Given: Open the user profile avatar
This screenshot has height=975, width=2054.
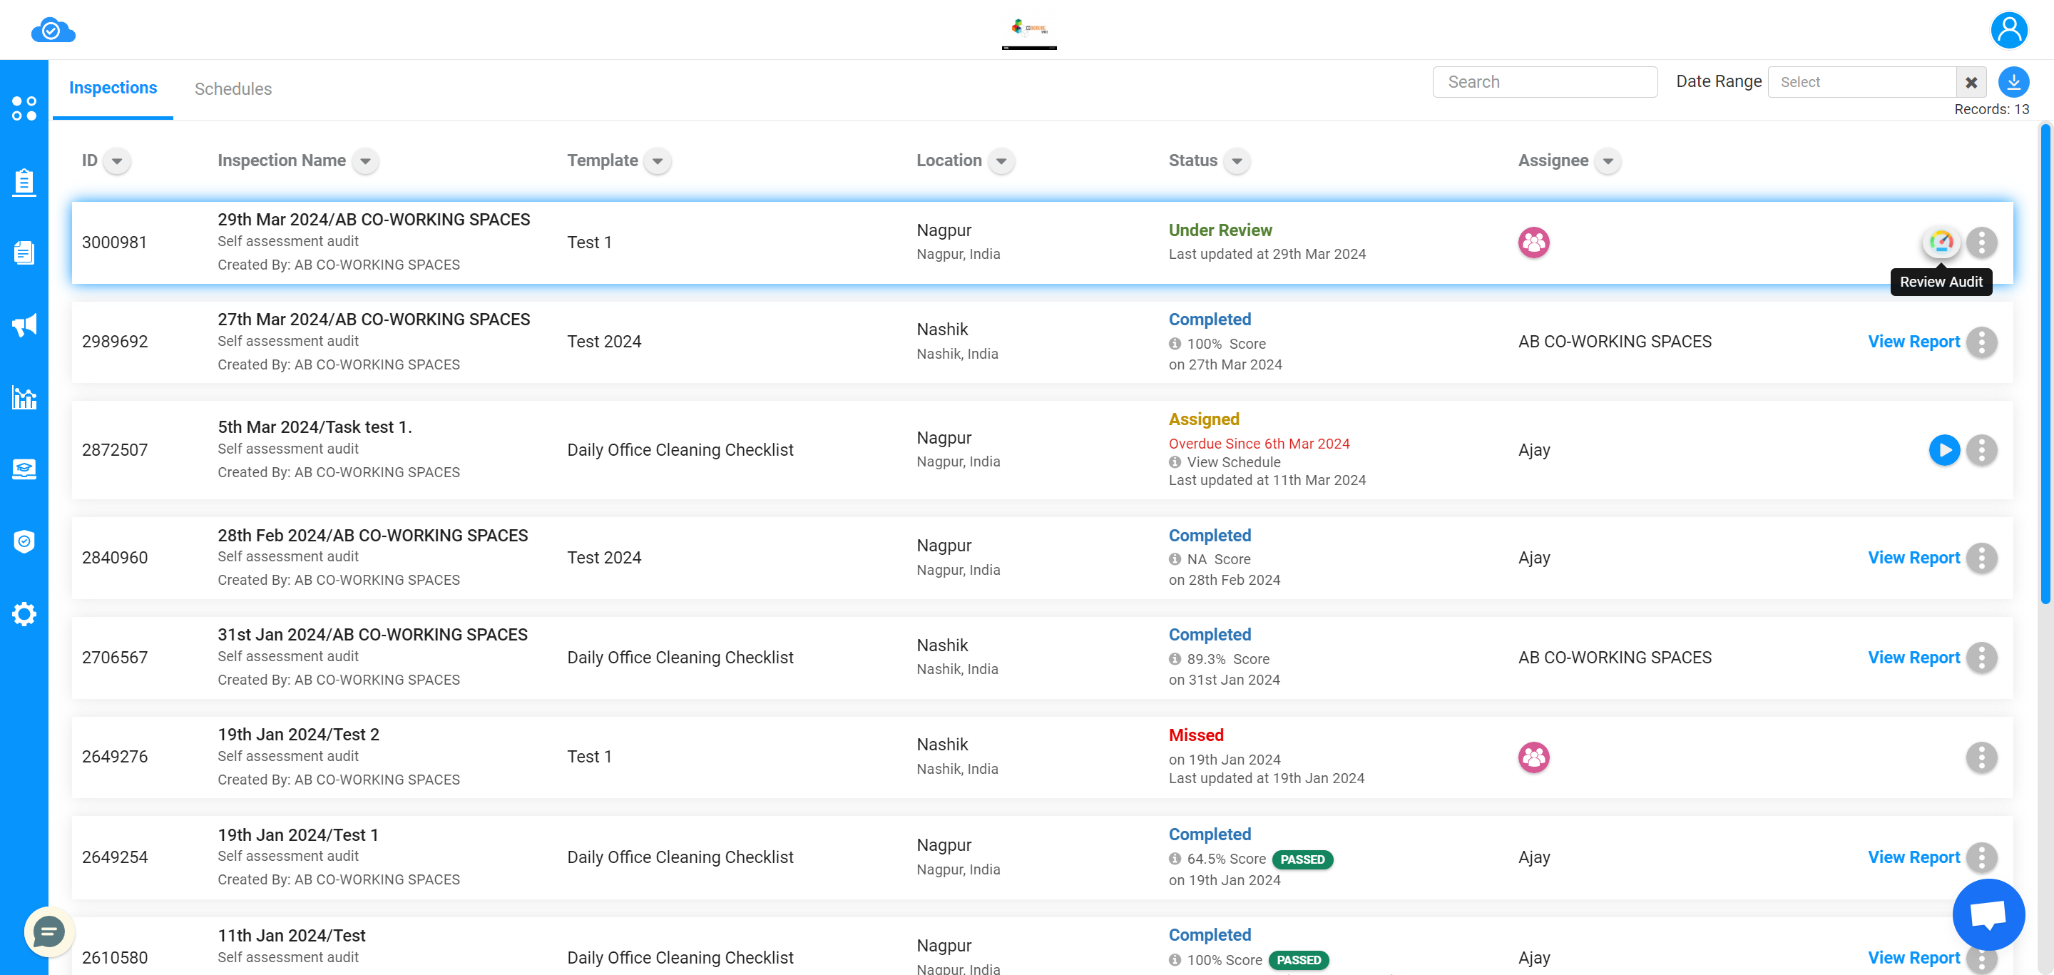Looking at the screenshot, I should pos(2008,30).
